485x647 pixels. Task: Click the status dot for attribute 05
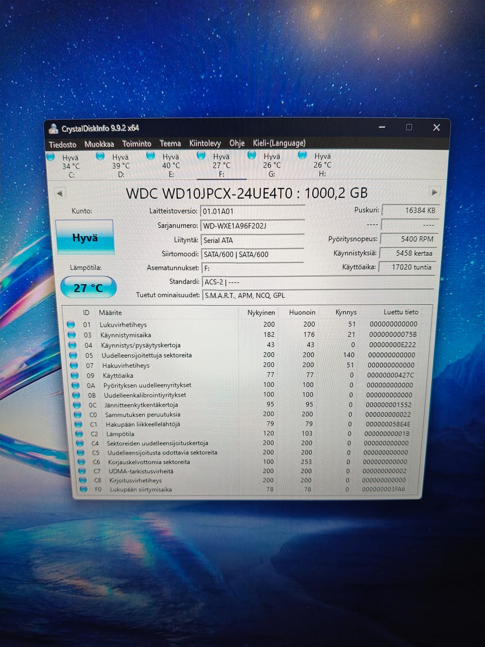pyautogui.click(x=73, y=355)
